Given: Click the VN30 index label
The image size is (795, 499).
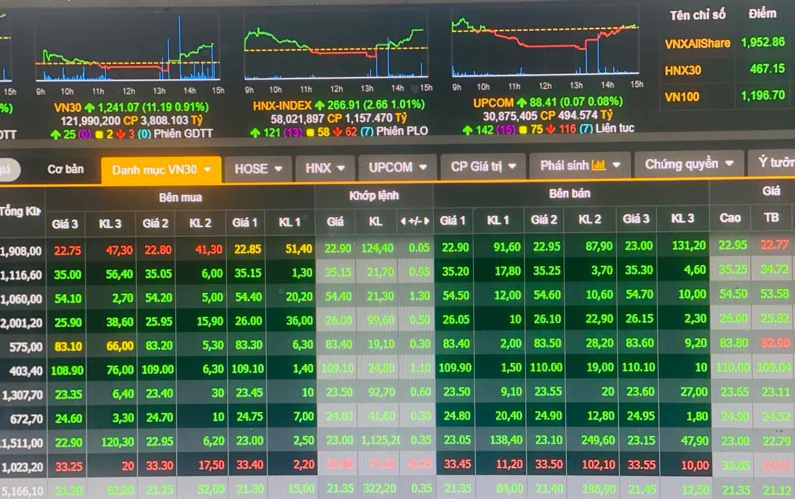Looking at the screenshot, I should [67, 107].
